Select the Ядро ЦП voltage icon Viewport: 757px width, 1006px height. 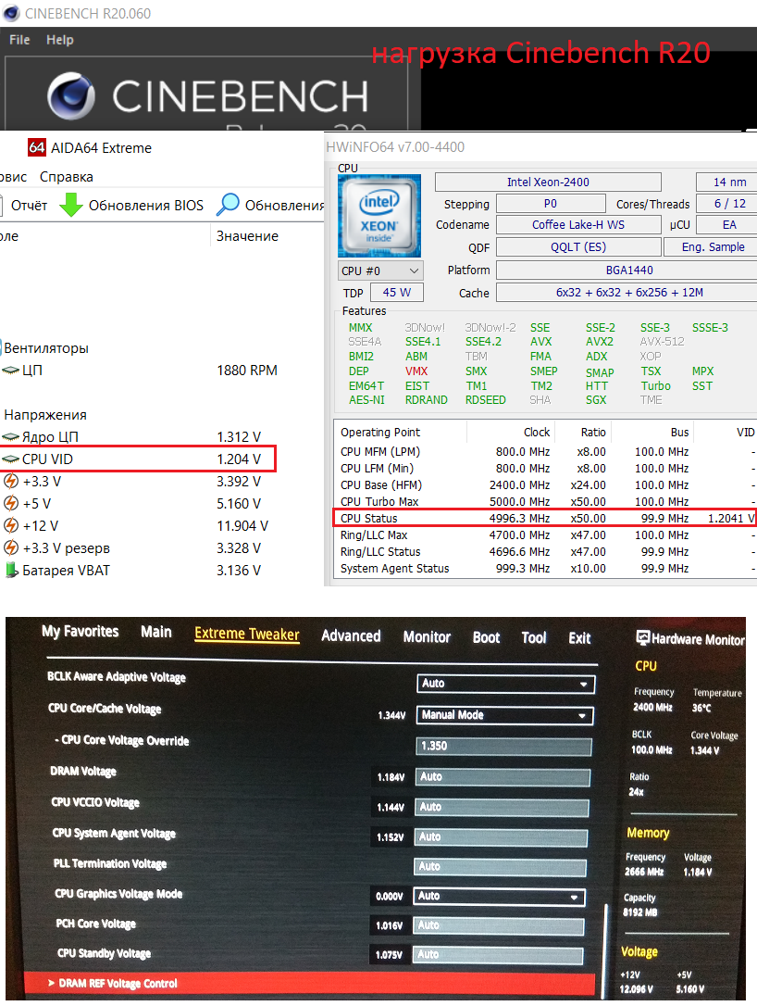click(10, 437)
